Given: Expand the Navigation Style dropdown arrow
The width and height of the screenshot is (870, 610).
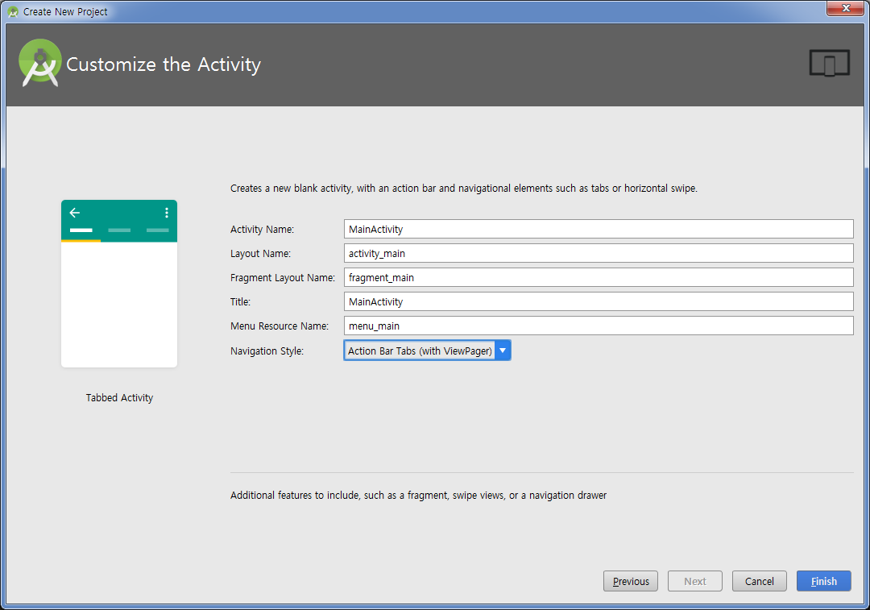Looking at the screenshot, I should pyautogui.click(x=503, y=351).
